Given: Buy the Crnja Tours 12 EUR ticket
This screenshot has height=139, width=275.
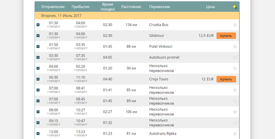Looking at the screenshot, I should click(226, 79).
